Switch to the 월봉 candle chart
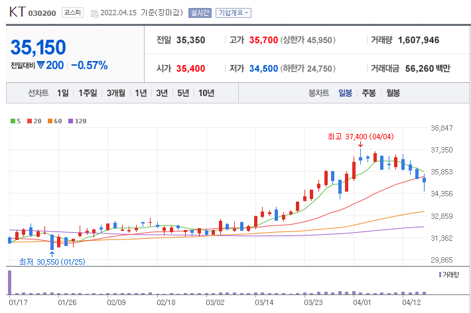This screenshot has height=313, width=471. [393, 93]
